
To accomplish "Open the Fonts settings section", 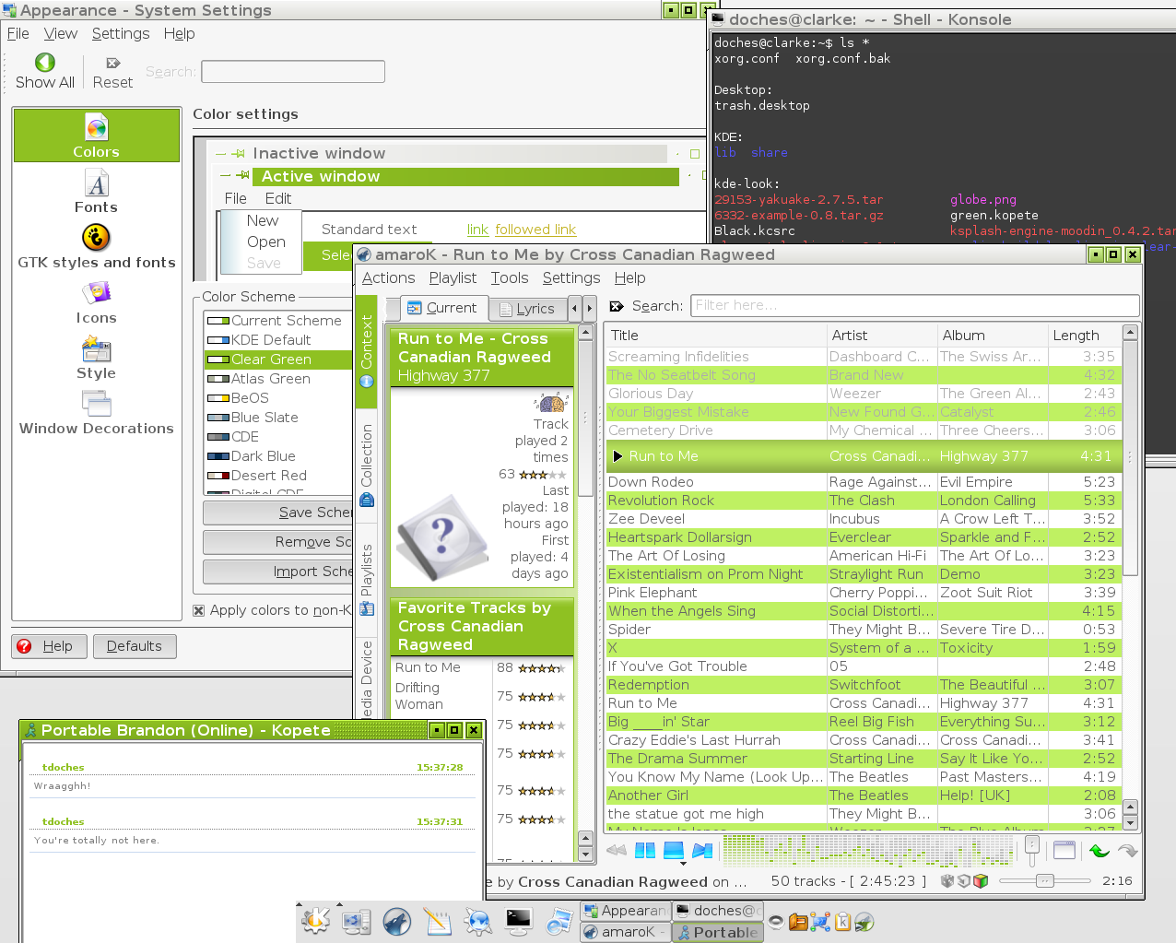I will click(x=97, y=192).
